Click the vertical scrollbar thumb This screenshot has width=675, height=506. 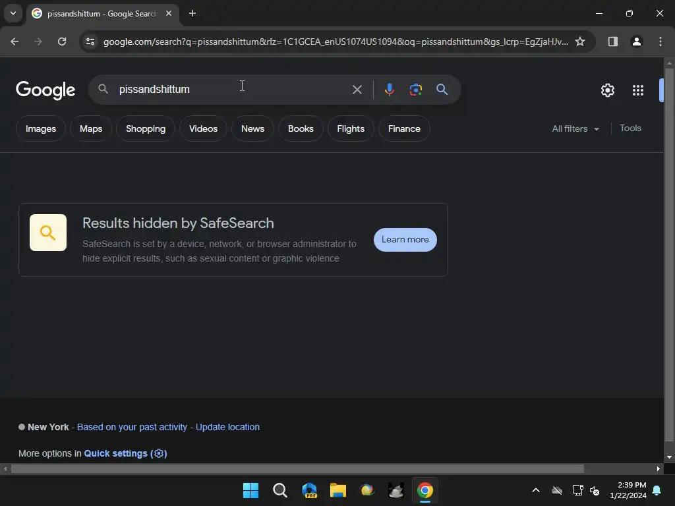coord(669,254)
